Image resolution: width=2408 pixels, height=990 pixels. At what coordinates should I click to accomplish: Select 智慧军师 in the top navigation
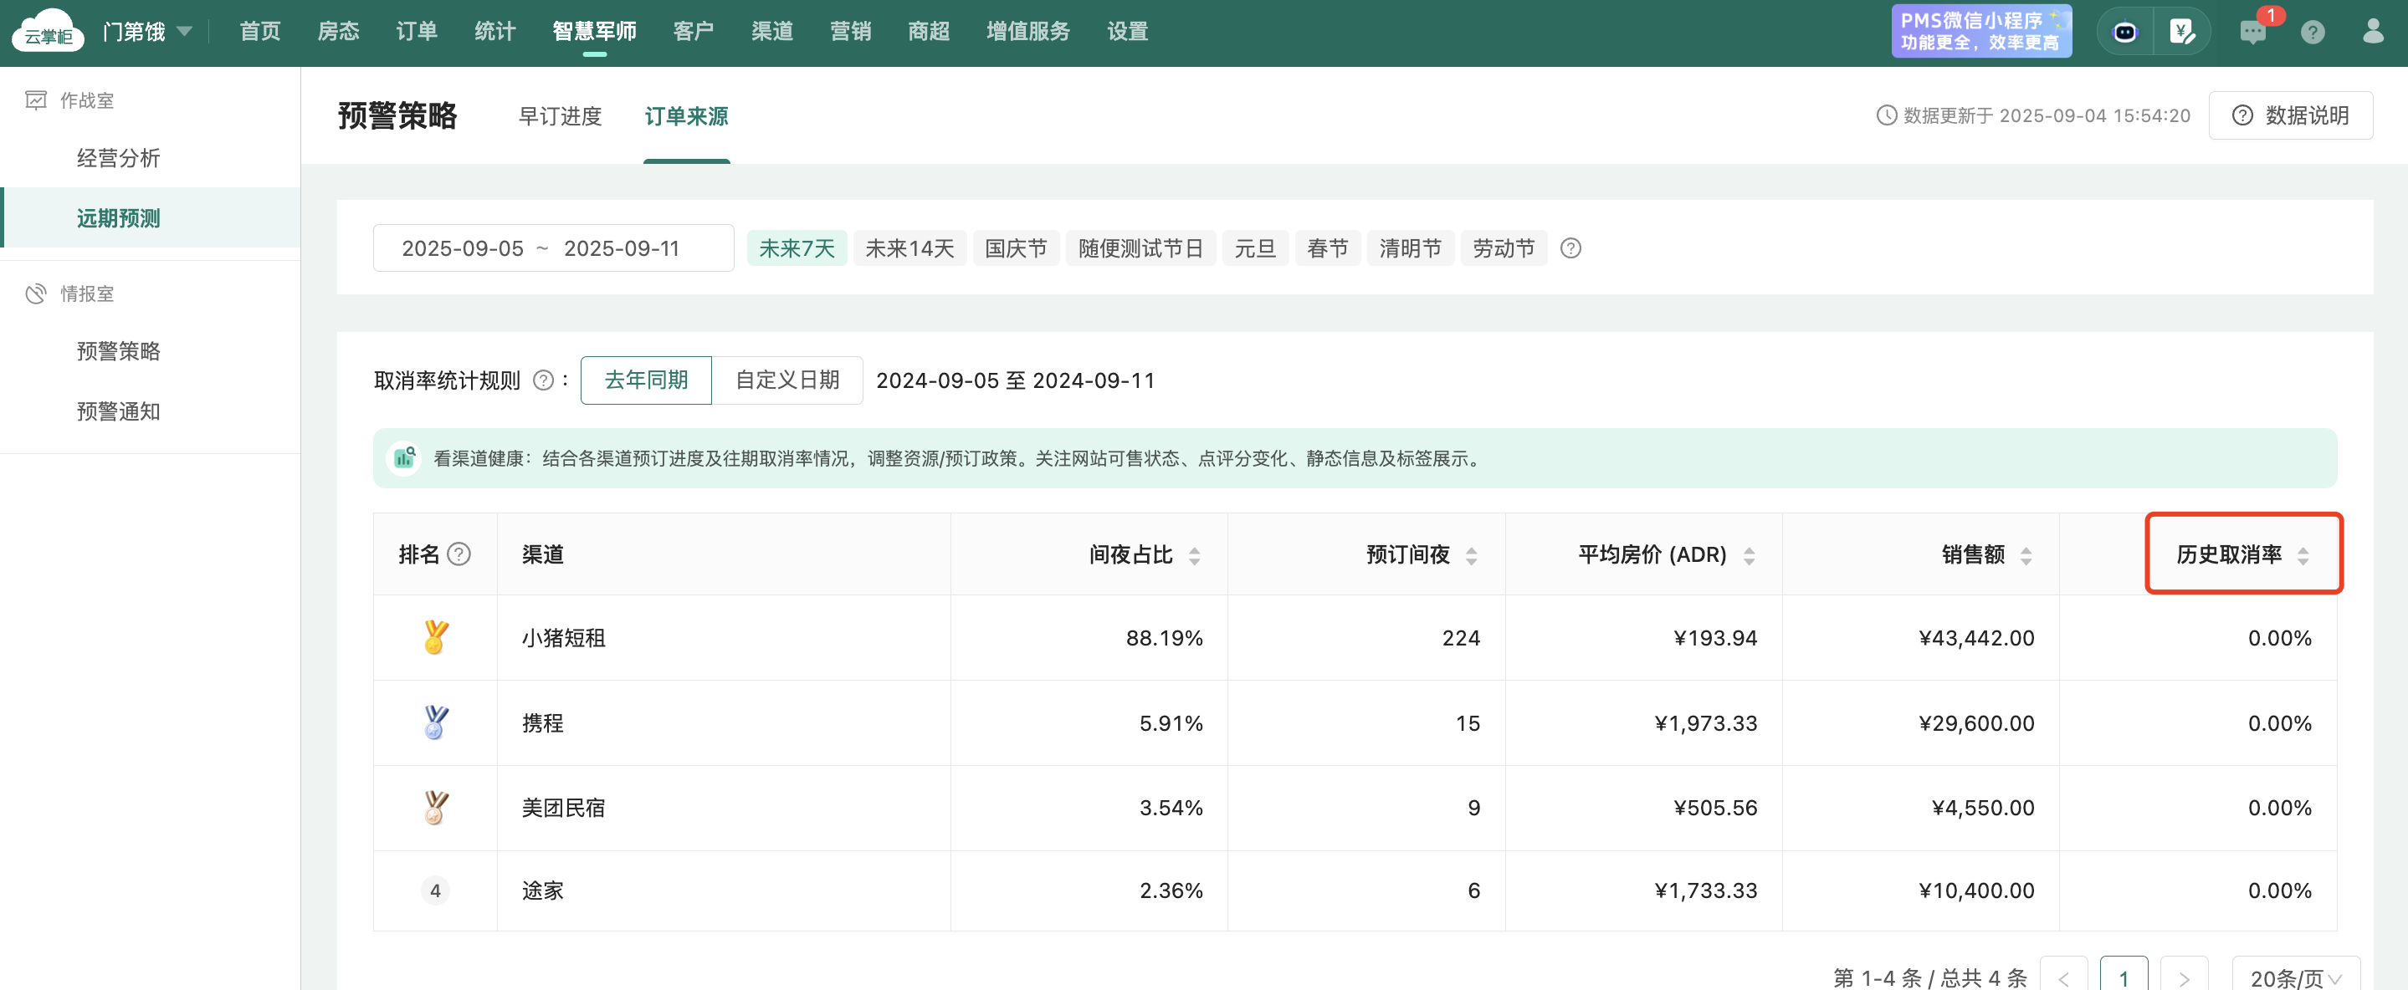click(x=595, y=32)
